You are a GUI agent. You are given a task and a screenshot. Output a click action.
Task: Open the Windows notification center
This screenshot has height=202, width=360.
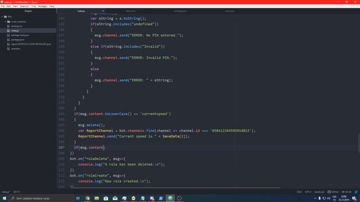(354, 198)
